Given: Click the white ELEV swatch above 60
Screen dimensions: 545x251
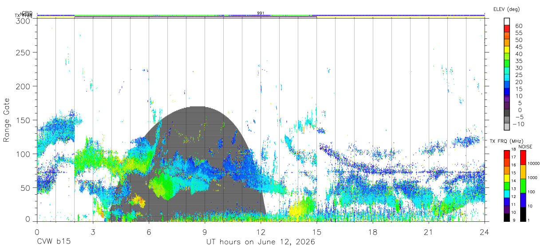Looking at the screenshot, I should pyautogui.click(x=507, y=22).
